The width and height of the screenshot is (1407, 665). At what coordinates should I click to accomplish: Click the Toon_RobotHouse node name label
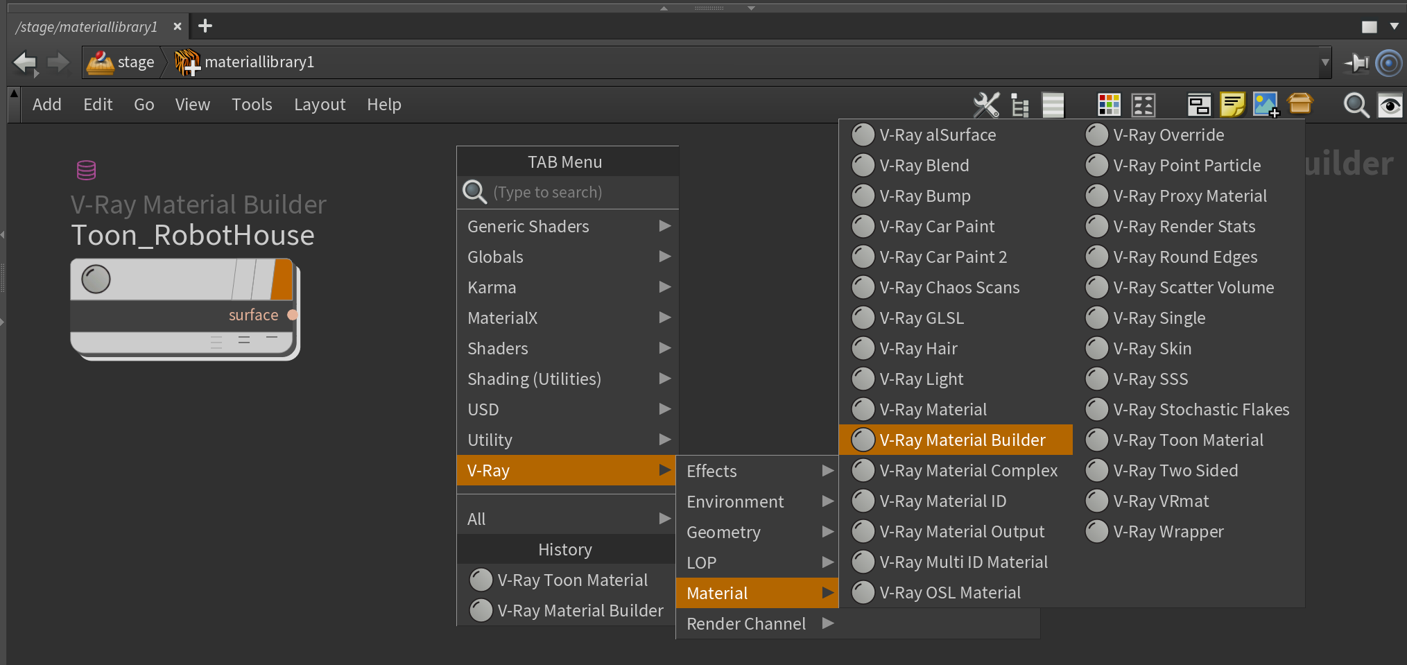pyautogui.click(x=193, y=235)
